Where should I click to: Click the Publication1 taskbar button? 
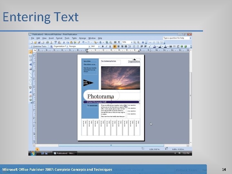tap(65, 153)
